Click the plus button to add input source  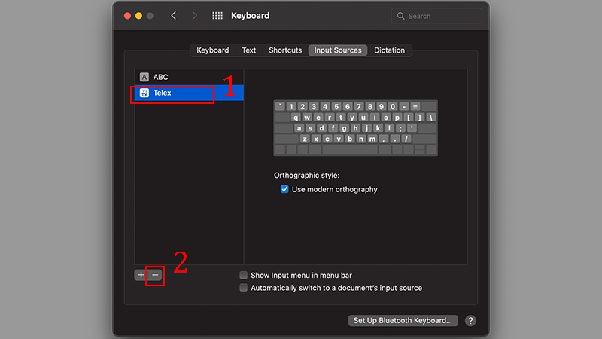tap(141, 276)
